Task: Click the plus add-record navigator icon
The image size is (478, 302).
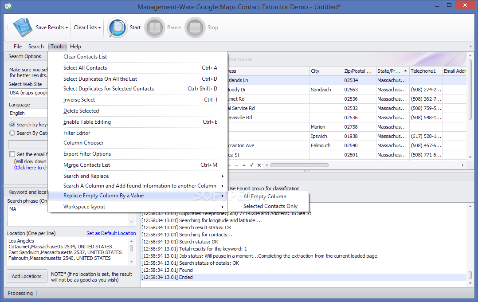Action: tap(229, 165)
